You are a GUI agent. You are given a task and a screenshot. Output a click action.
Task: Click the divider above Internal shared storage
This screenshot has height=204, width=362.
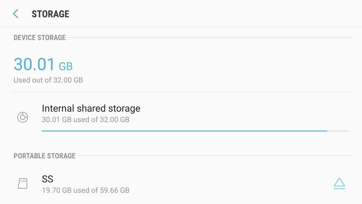(x=181, y=92)
